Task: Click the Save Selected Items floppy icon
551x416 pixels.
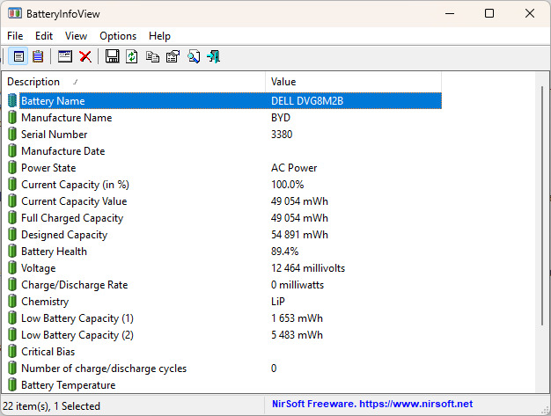Action: pyautogui.click(x=112, y=56)
